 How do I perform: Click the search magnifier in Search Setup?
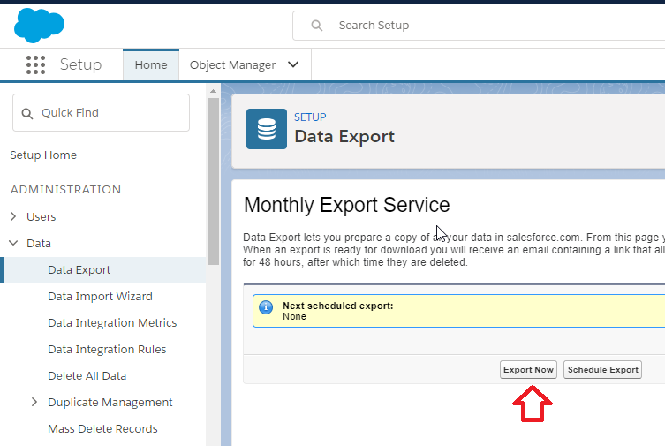tap(316, 26)
